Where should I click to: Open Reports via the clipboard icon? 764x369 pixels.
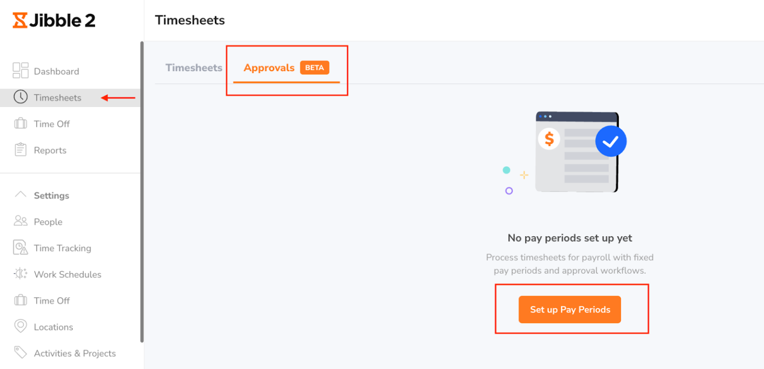click(20, 150)
